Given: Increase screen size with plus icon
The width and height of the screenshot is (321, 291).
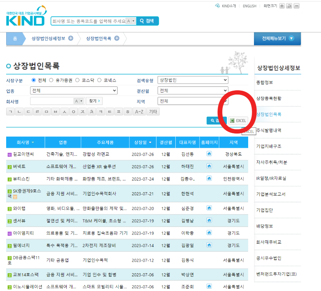Looking at the screenshot, I should 282,6.
